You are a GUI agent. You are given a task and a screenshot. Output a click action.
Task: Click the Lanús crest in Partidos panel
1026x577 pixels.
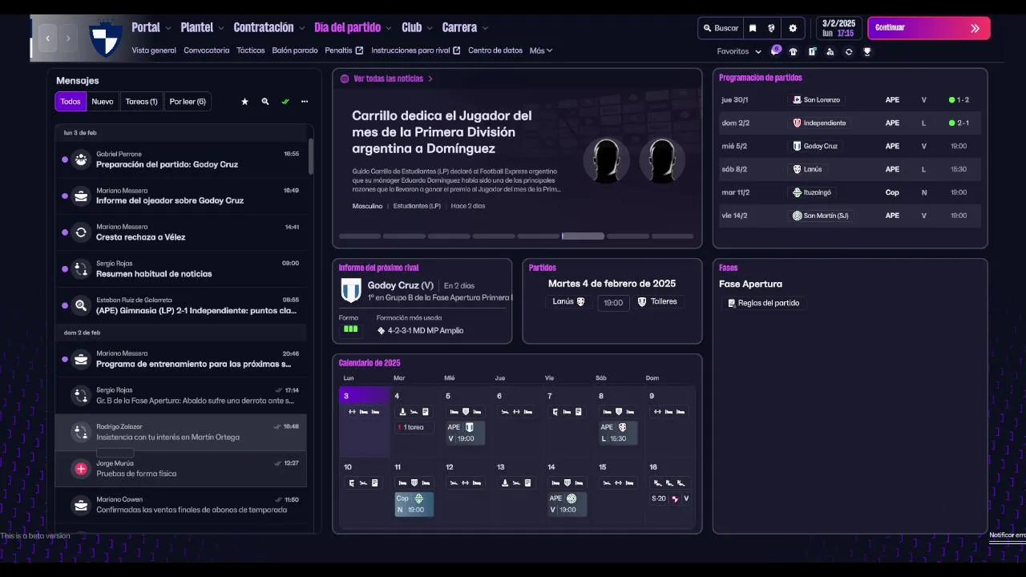581,302
